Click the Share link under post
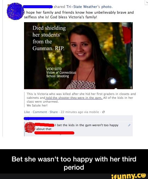This screenshot has height=179, width=148. coord(54,112)
